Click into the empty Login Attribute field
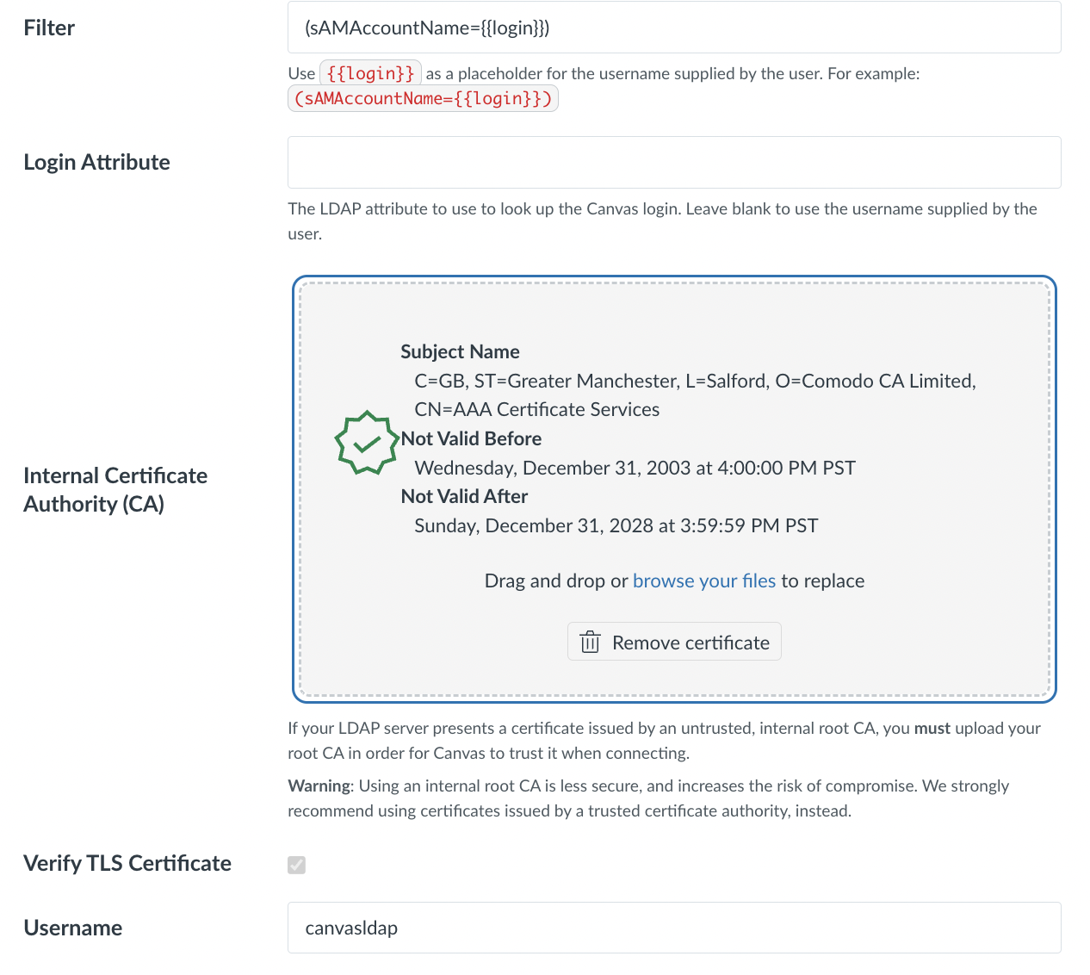The image size is (1090, 975). point(674,162)
